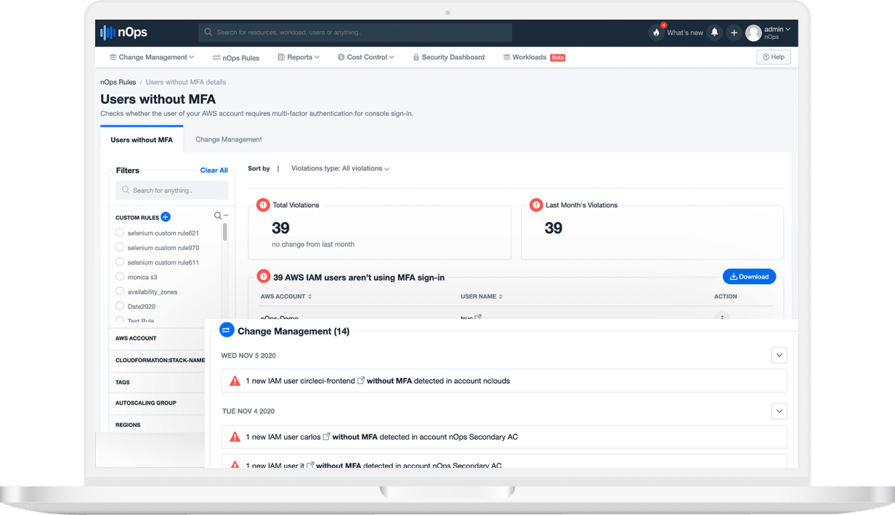895x515 pixels.
Task: Click the admin user avatar
Action: pyautogui.click(x=753, y=33)
